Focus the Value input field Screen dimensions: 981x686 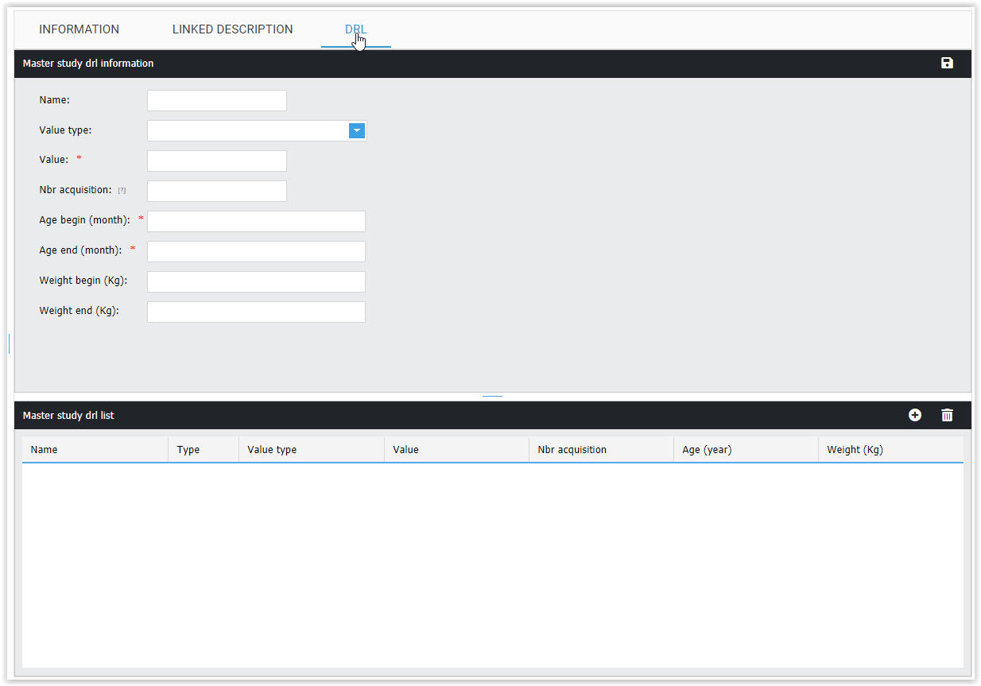point(216,161)
